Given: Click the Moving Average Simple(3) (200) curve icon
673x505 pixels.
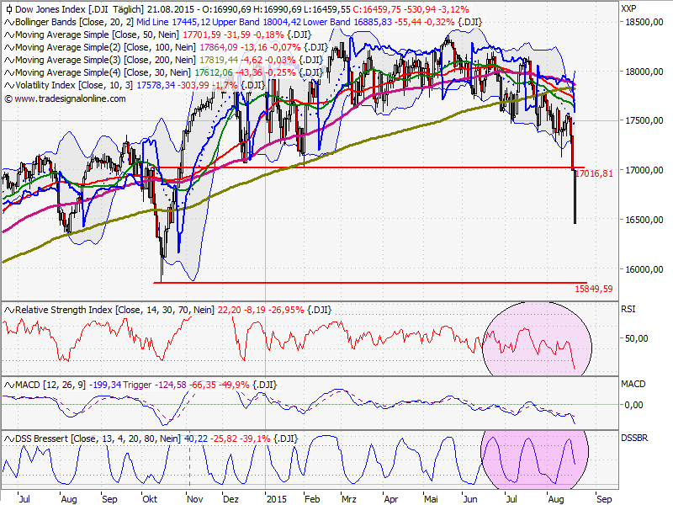Looking at the screenshot, I should pyautogui.click(x=8, y=61).
